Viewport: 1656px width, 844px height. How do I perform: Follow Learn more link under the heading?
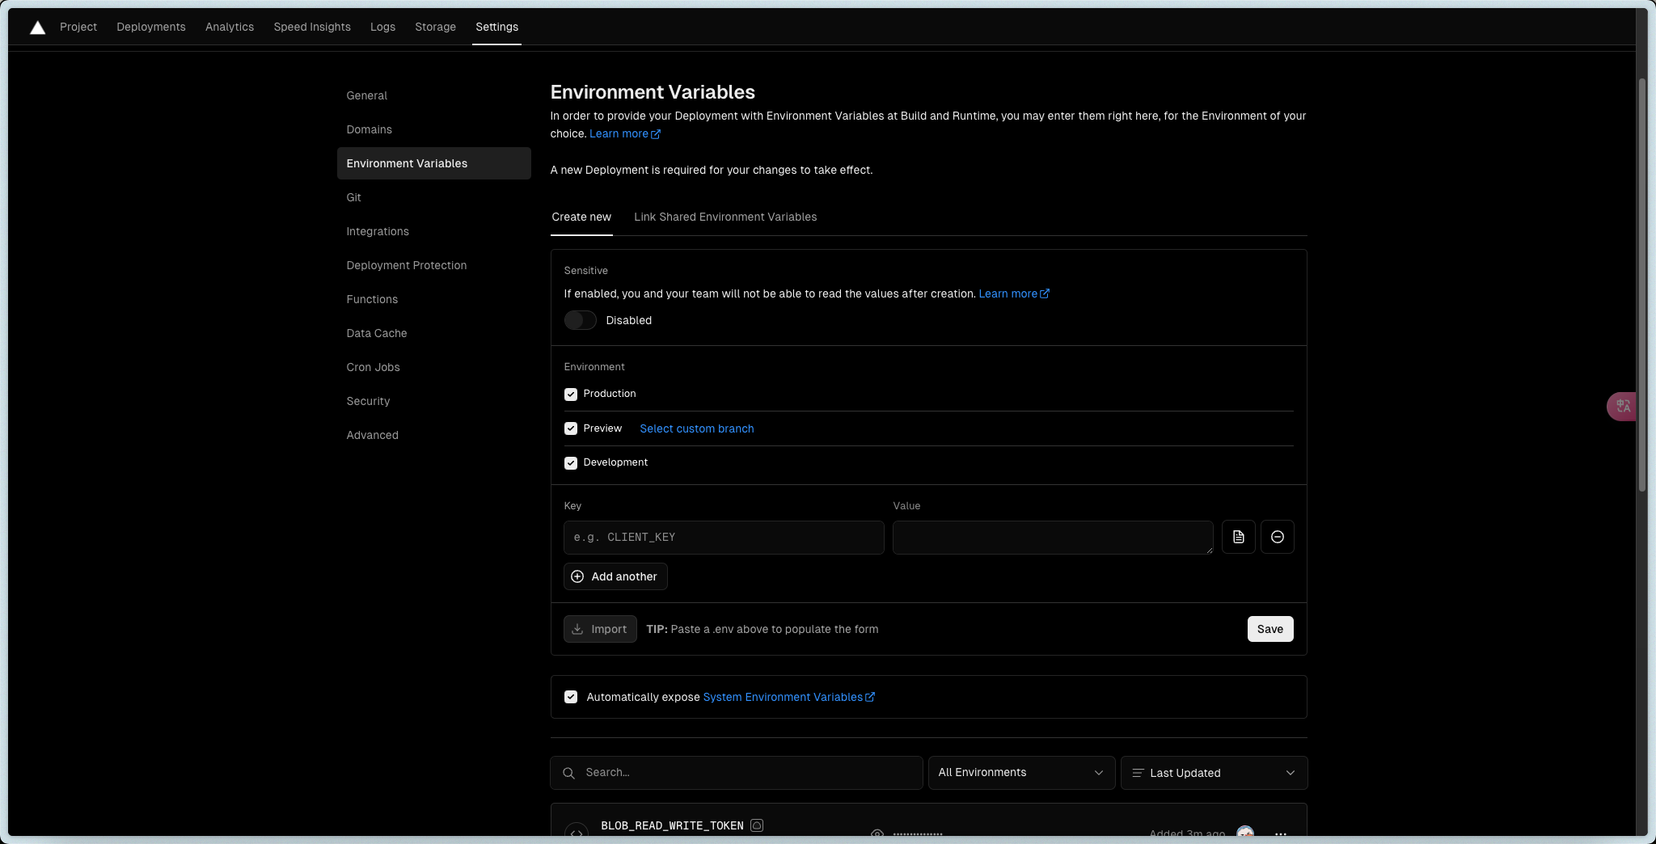[x=625, y=133]
